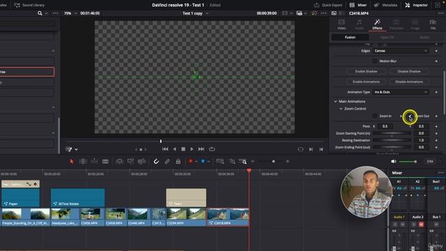
Task: Click the Match Frame icon under viewer
Action: (300, 149)
